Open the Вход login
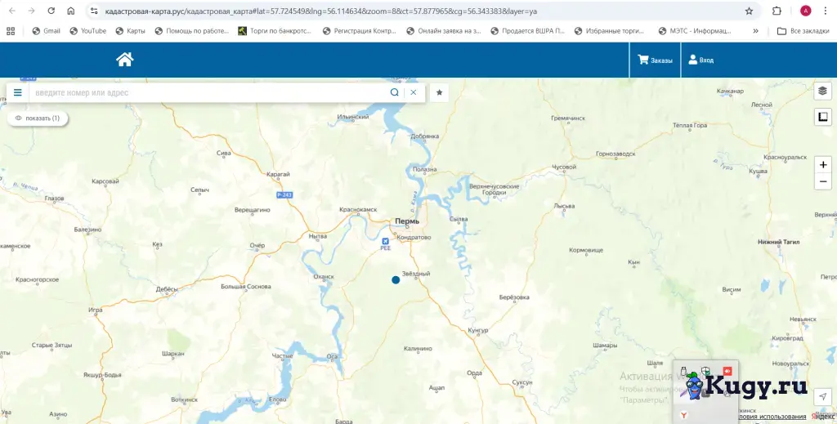Screen dimensions: 837x424 coord(700,60)
